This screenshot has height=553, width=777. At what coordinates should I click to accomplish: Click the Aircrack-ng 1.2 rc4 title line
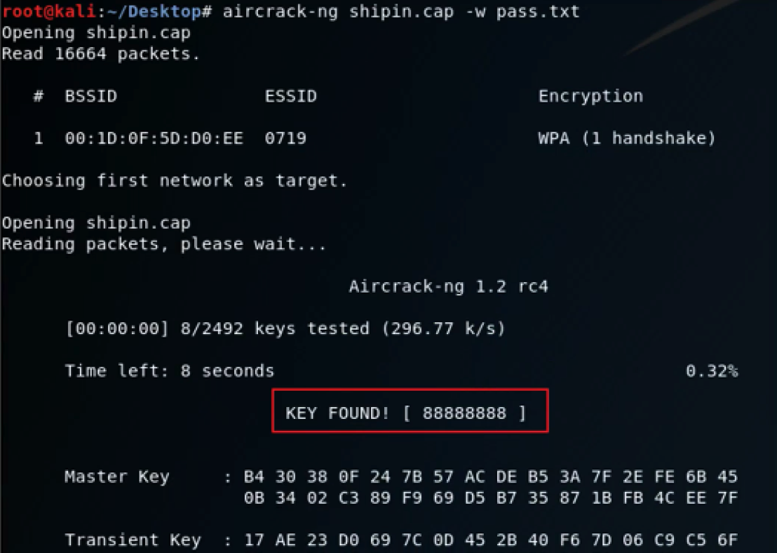pyautogui.click(x=449, y=286)
